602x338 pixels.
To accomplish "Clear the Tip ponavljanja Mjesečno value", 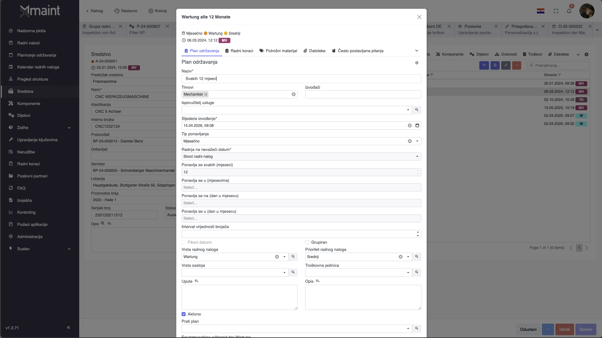I will 409,141.
